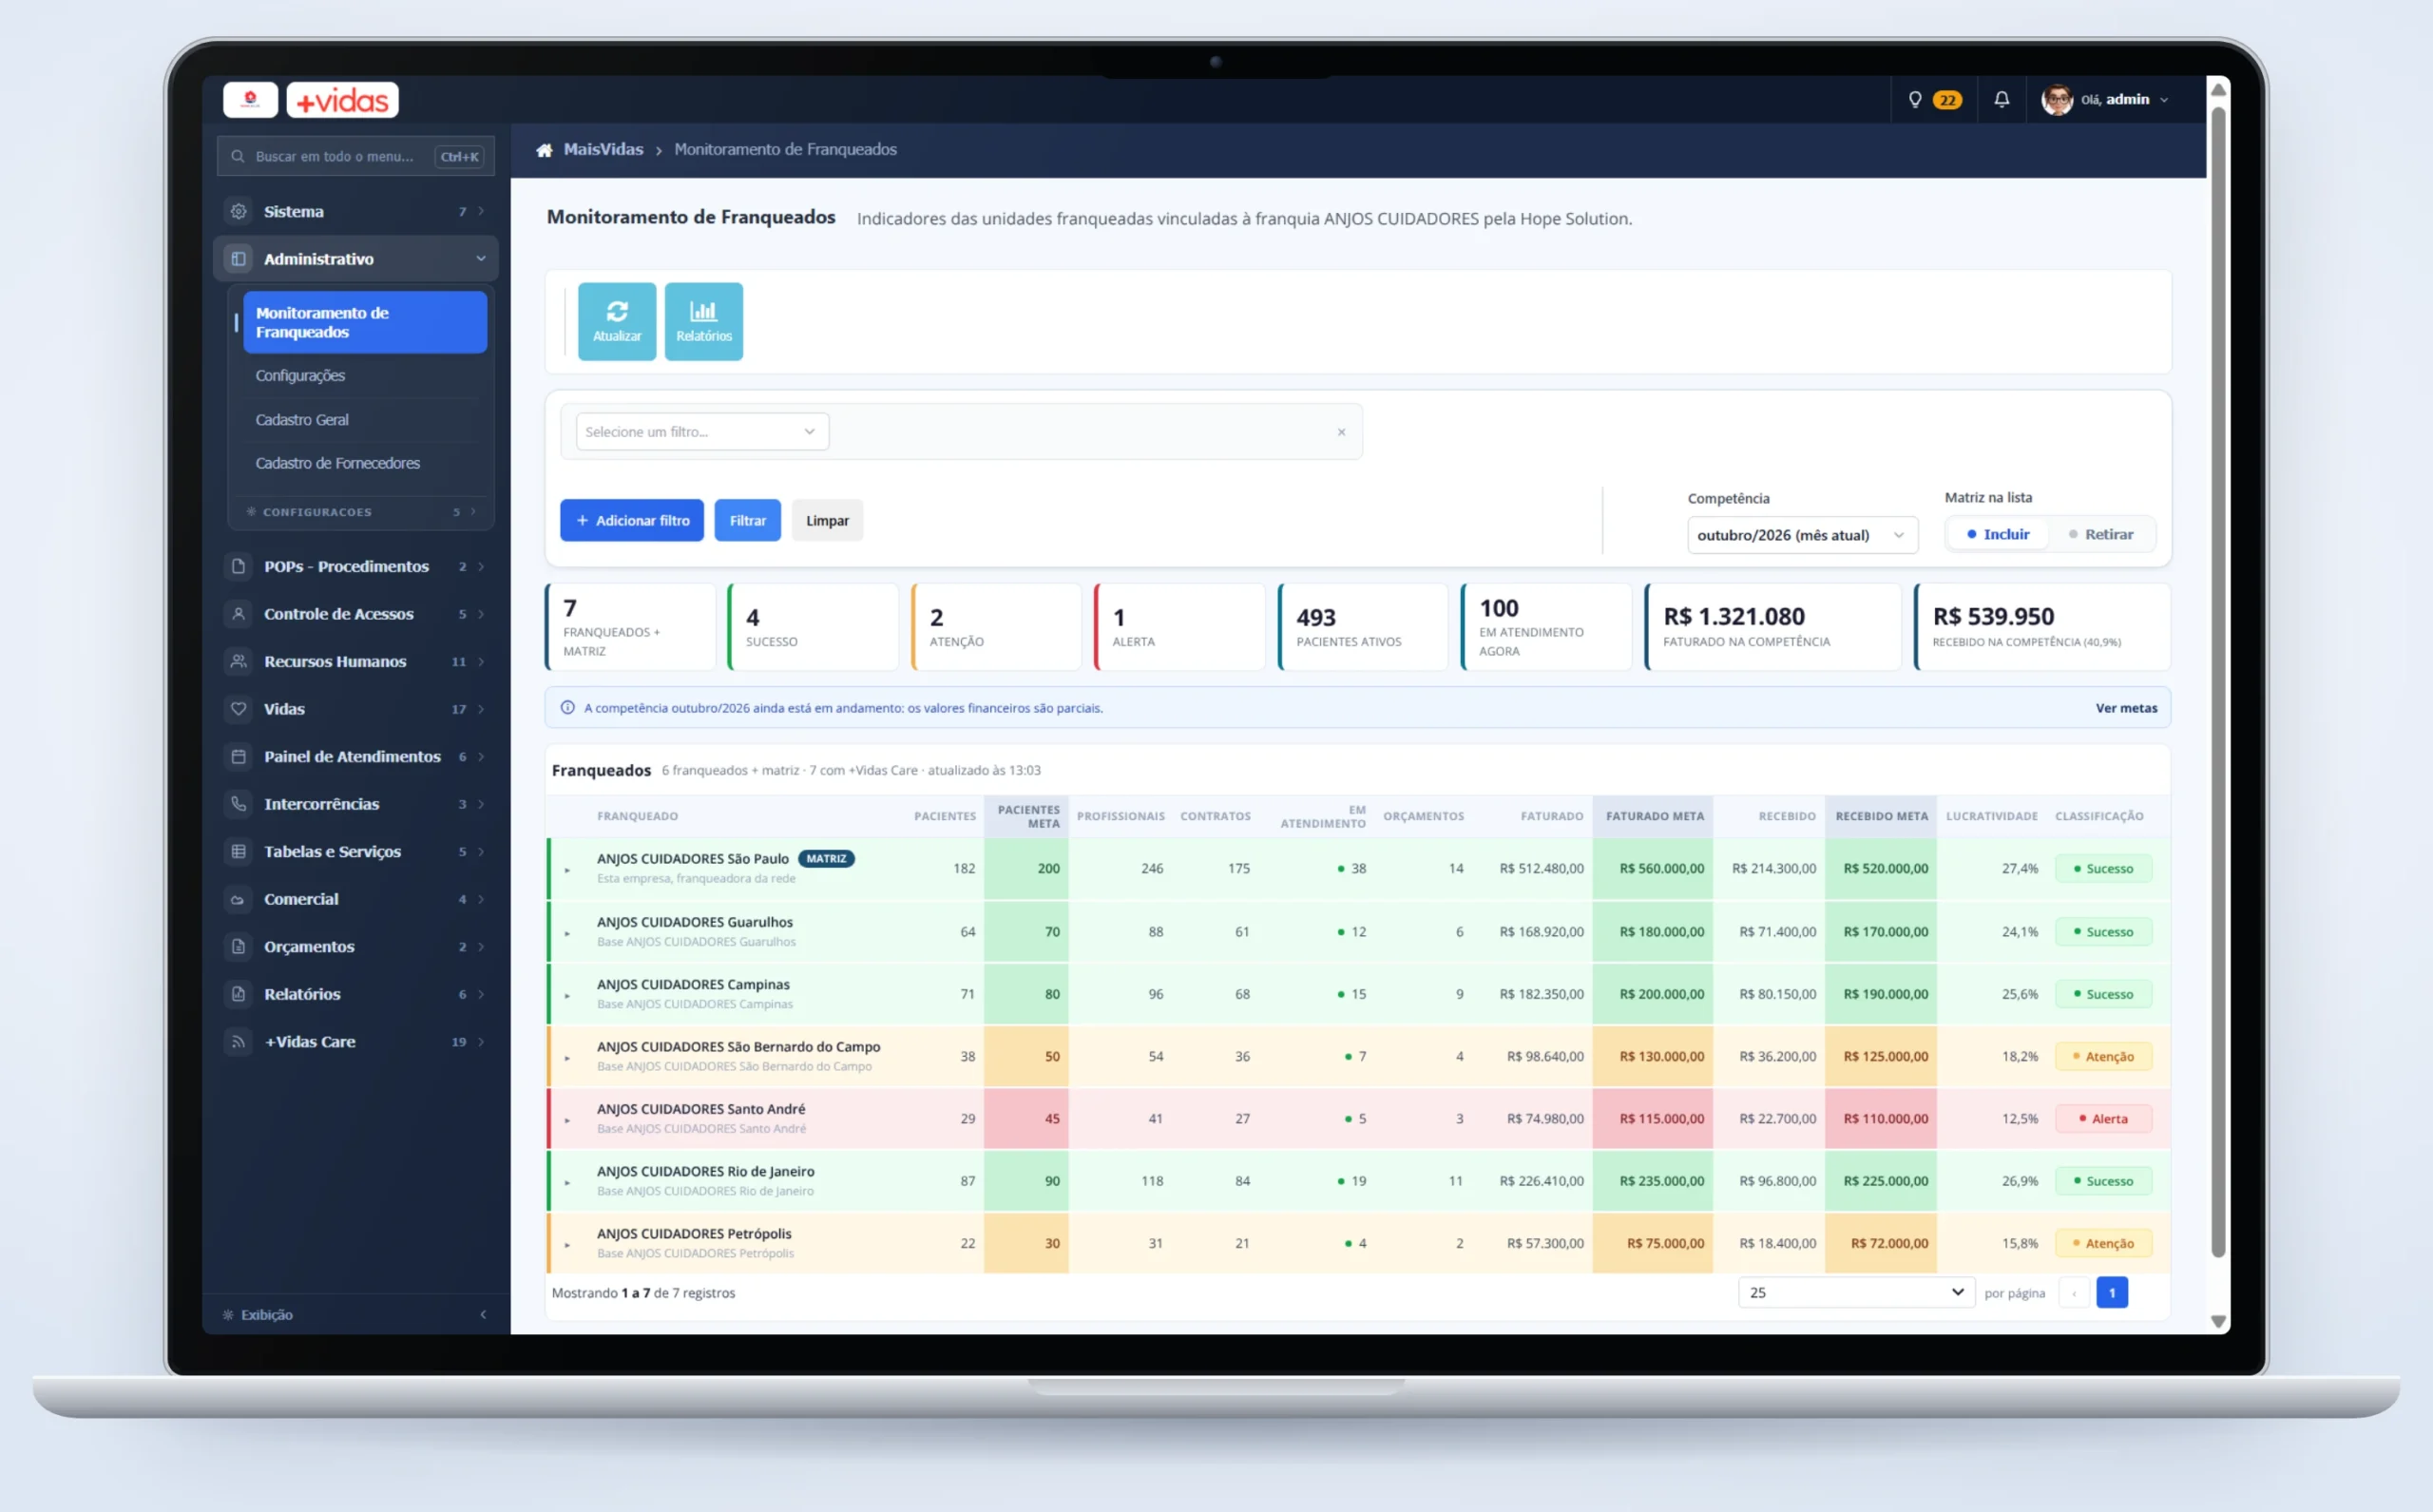
Task: Click the Adicionar filtro button
Action: pyautogui.click(x=632, y=520)
